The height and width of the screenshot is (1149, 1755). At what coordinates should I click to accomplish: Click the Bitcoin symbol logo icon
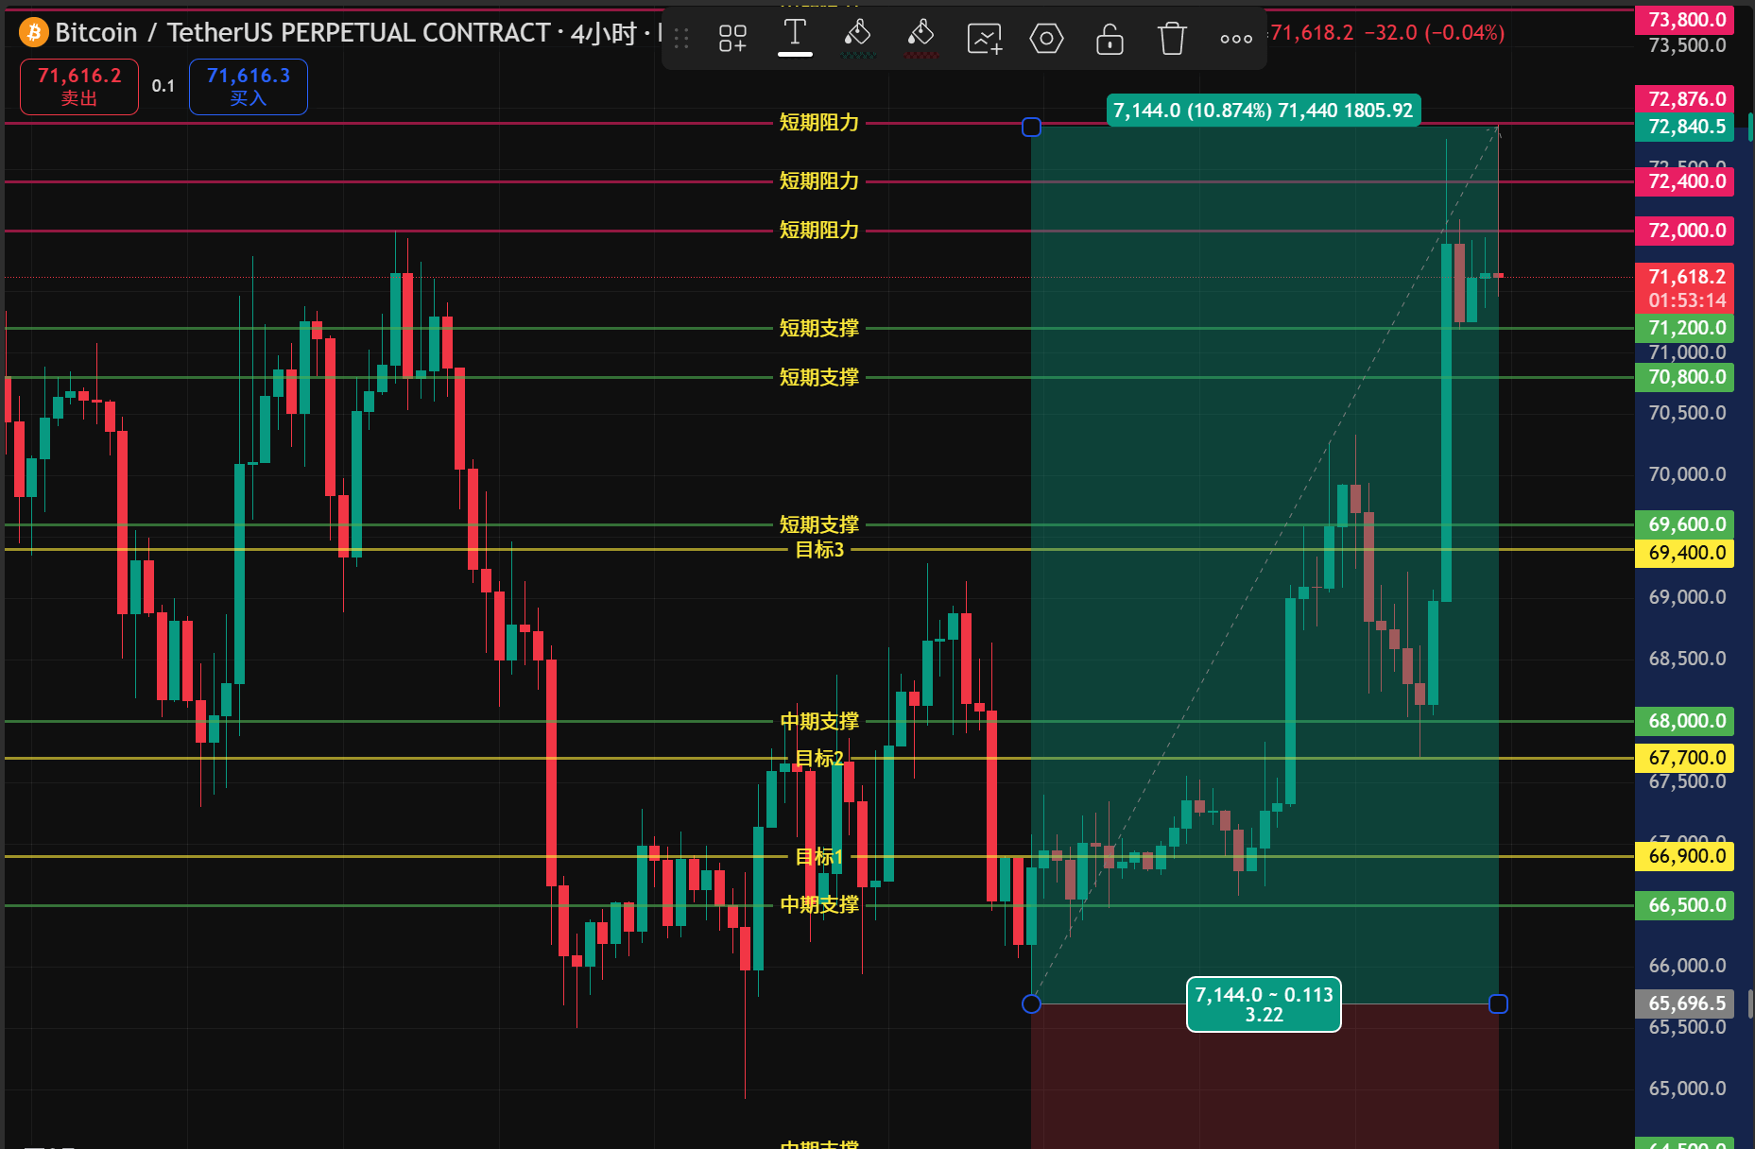click(x=33, y=32)
